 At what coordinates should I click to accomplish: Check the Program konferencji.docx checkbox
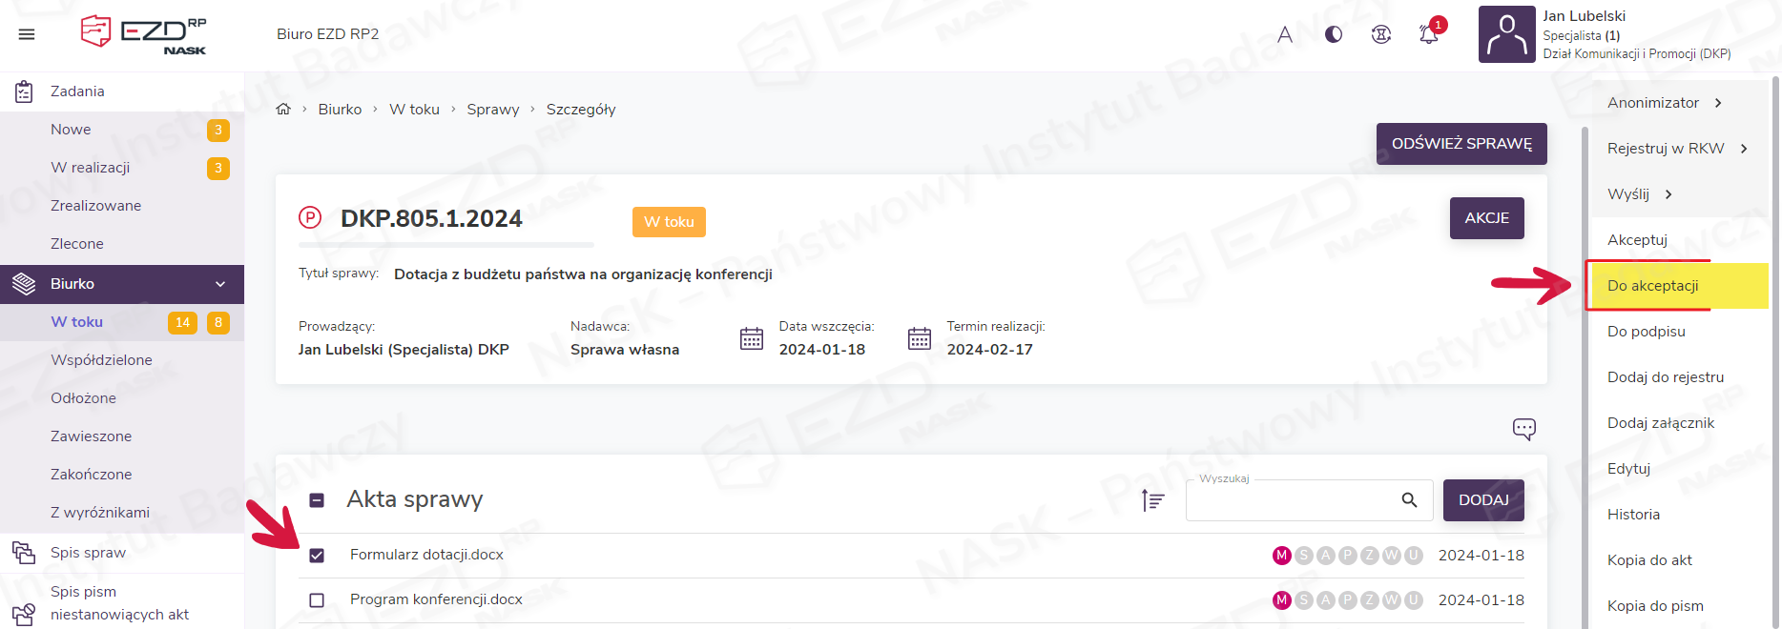(x=317, y=600)
